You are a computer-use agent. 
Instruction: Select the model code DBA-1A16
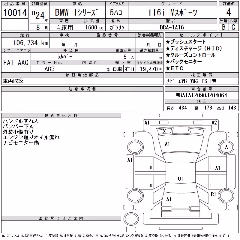pyautogui.click(x=172, y=27)
